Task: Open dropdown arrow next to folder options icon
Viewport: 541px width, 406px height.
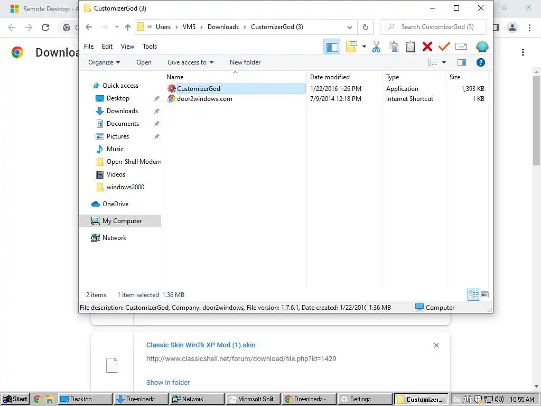Action: tap(364, 47)
